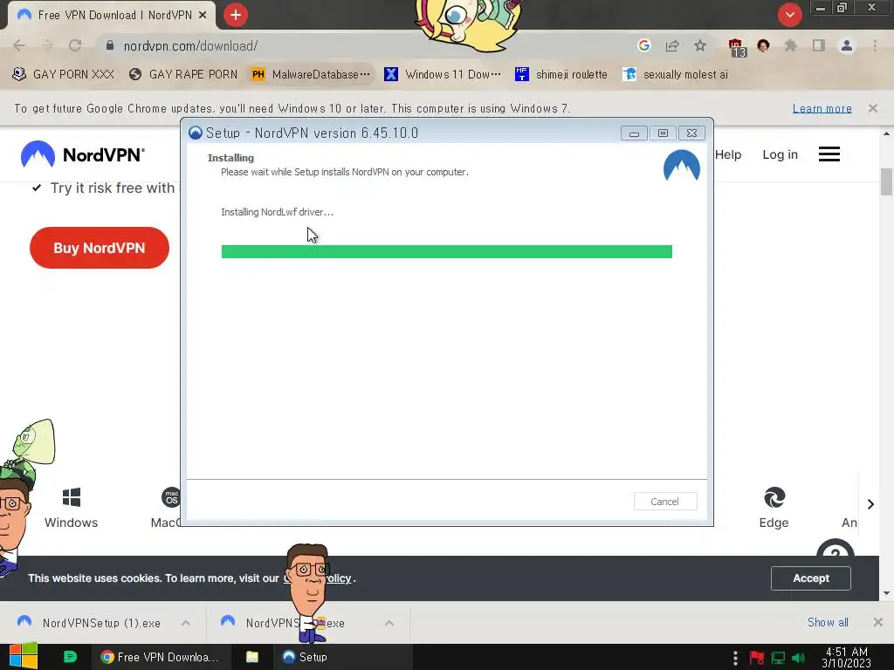Viewport: 894px width, 670px height.
Task: Expand options for second NordVPNSetup download
Action: coord(389,623)
